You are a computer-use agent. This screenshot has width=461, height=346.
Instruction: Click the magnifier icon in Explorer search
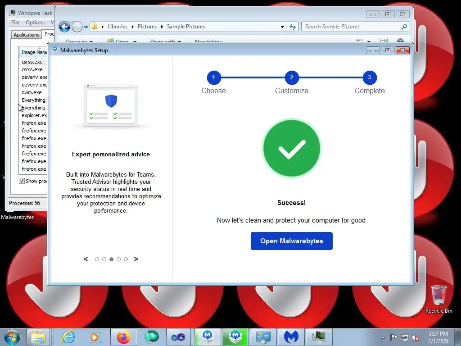tap(405, 27)
